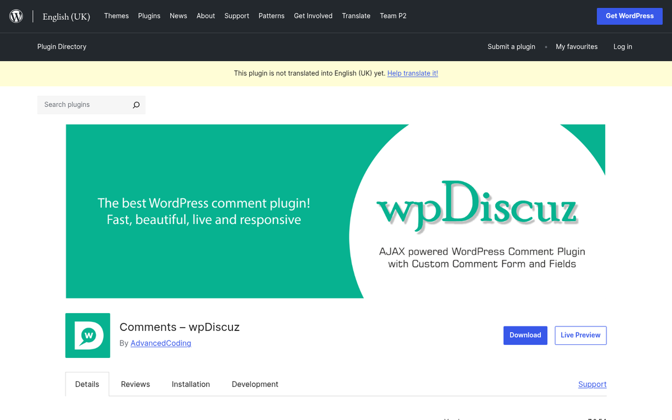Open the Get Involved menu item
The width and height of the screenshot is (672, 420).
pyautogui.click(x=313, y=16)
